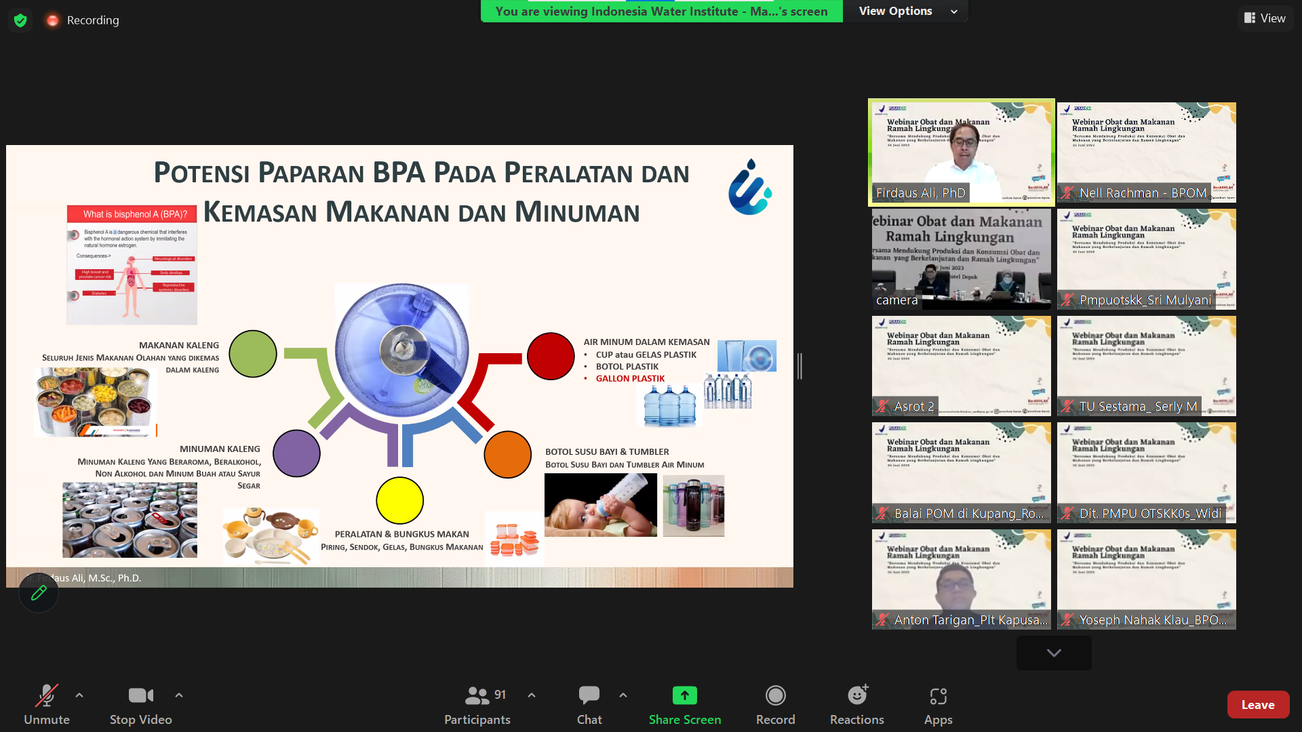Expand audio options arrow next to Unmute
This screenshot has width=1302, height=732.
(79, 695)
